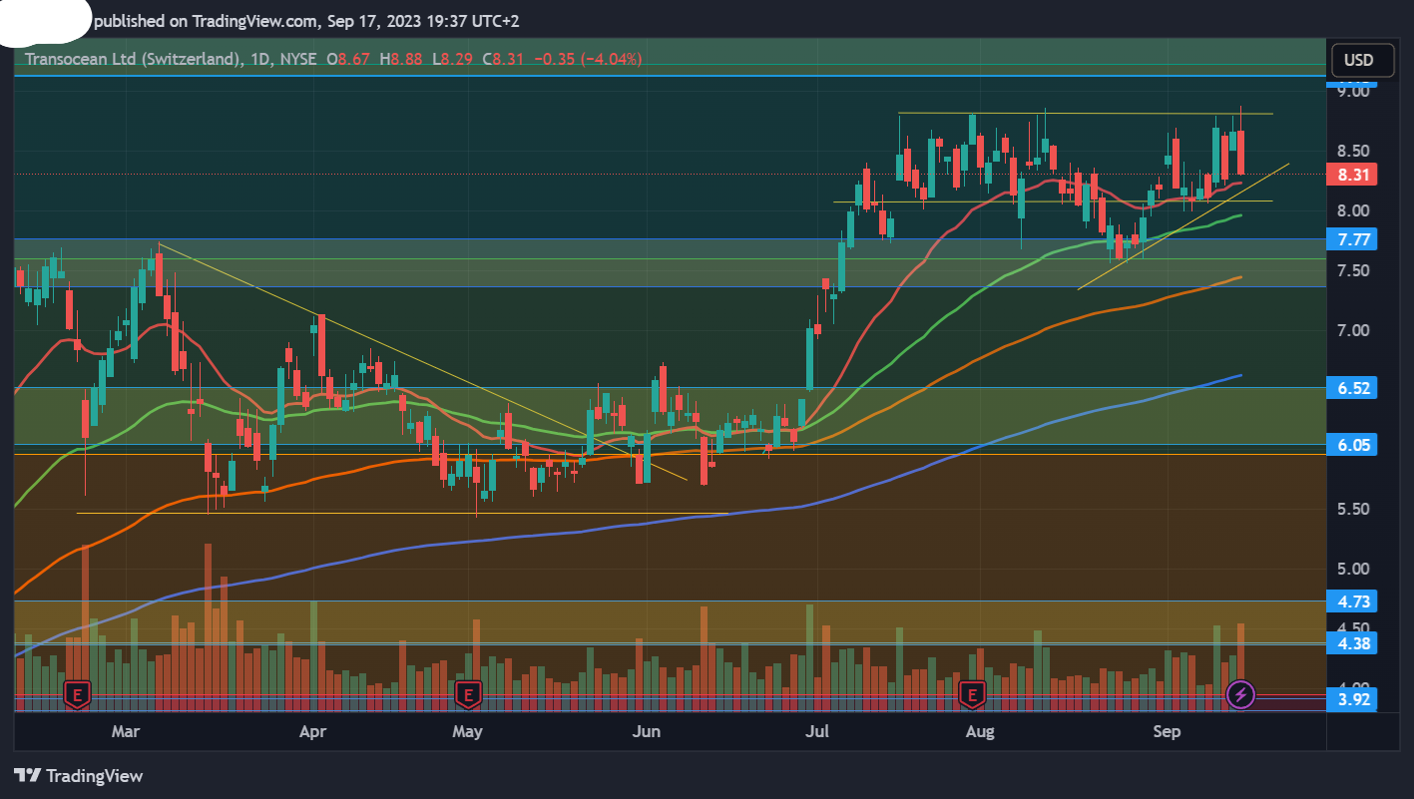Viewport: 1414px width, 799px height.
Task: Click the Jul label on the time axis
Action: click(817, 732)
